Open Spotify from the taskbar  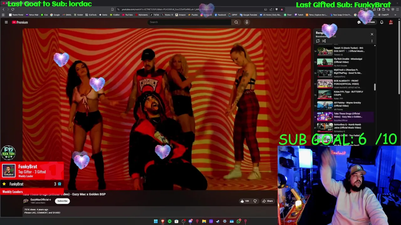(169, 221)
